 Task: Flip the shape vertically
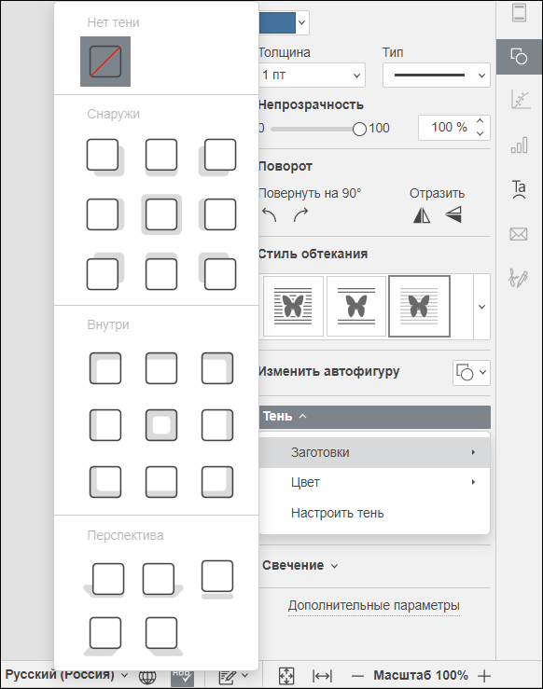tap(453, 214)
